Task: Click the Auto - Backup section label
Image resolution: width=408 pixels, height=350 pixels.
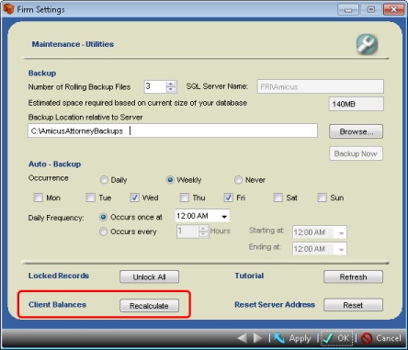Action: click(55, 164)
